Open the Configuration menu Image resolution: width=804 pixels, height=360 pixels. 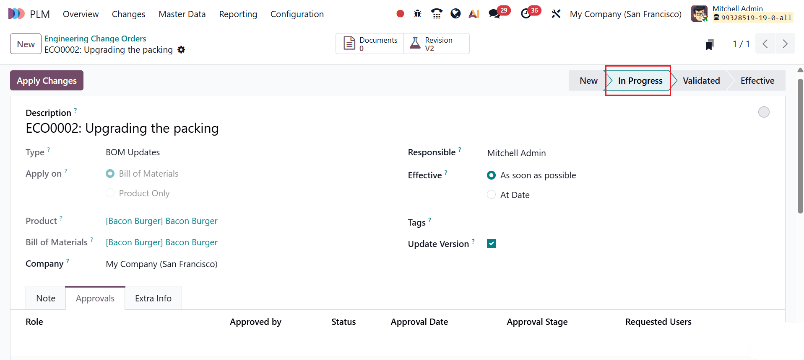tap(297, 14)
